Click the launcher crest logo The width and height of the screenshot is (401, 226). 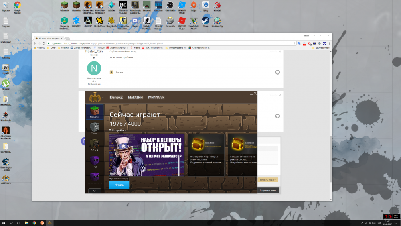click(94, 97)
